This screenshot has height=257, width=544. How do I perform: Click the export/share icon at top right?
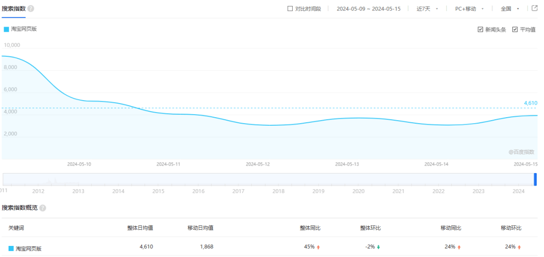click(x=534, y=9)
